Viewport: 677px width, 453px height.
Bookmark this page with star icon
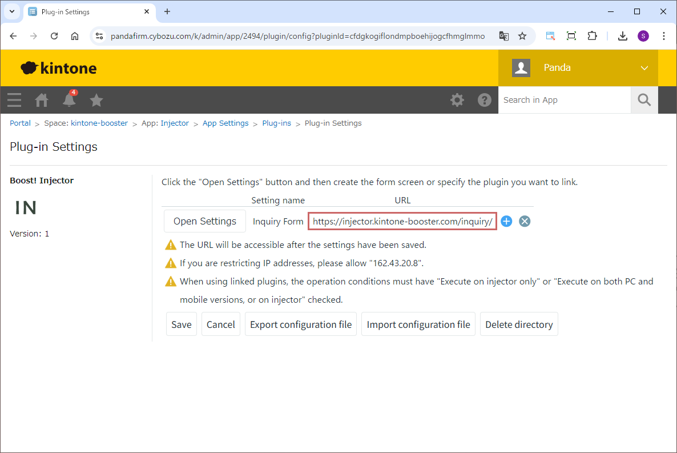click(522, 36)
